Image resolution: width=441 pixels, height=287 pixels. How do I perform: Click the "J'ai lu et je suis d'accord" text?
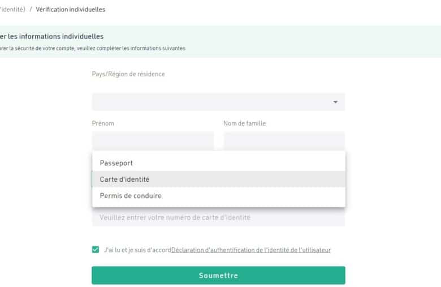137,250
